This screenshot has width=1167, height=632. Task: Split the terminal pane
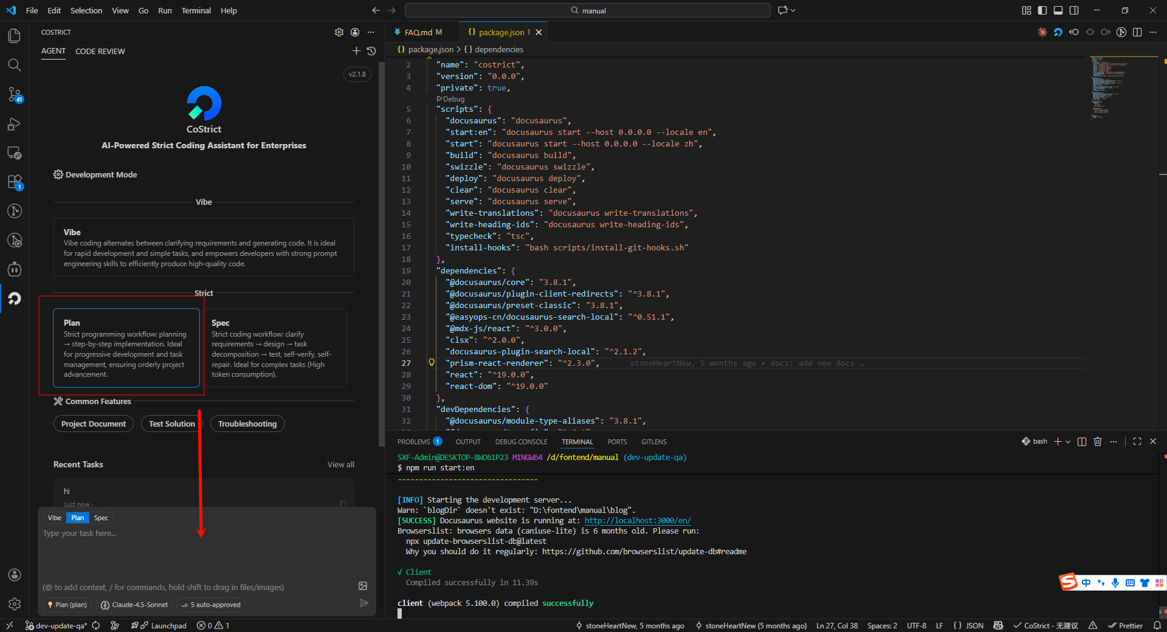point(1082,442)
